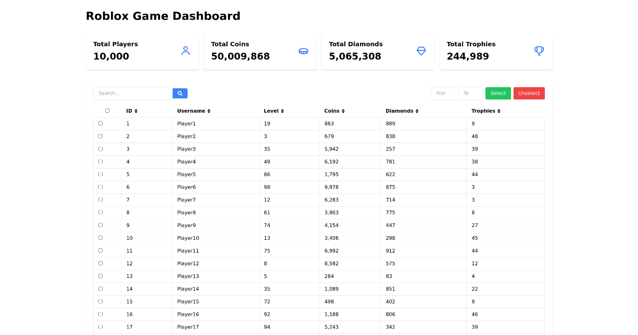Click the To range input field
The height and width of the screenshot is (335, 638).
470,93
